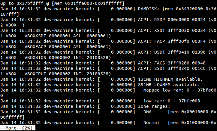
Task: Click the 891MB LOWMEM available message
Action: (169, 85)
